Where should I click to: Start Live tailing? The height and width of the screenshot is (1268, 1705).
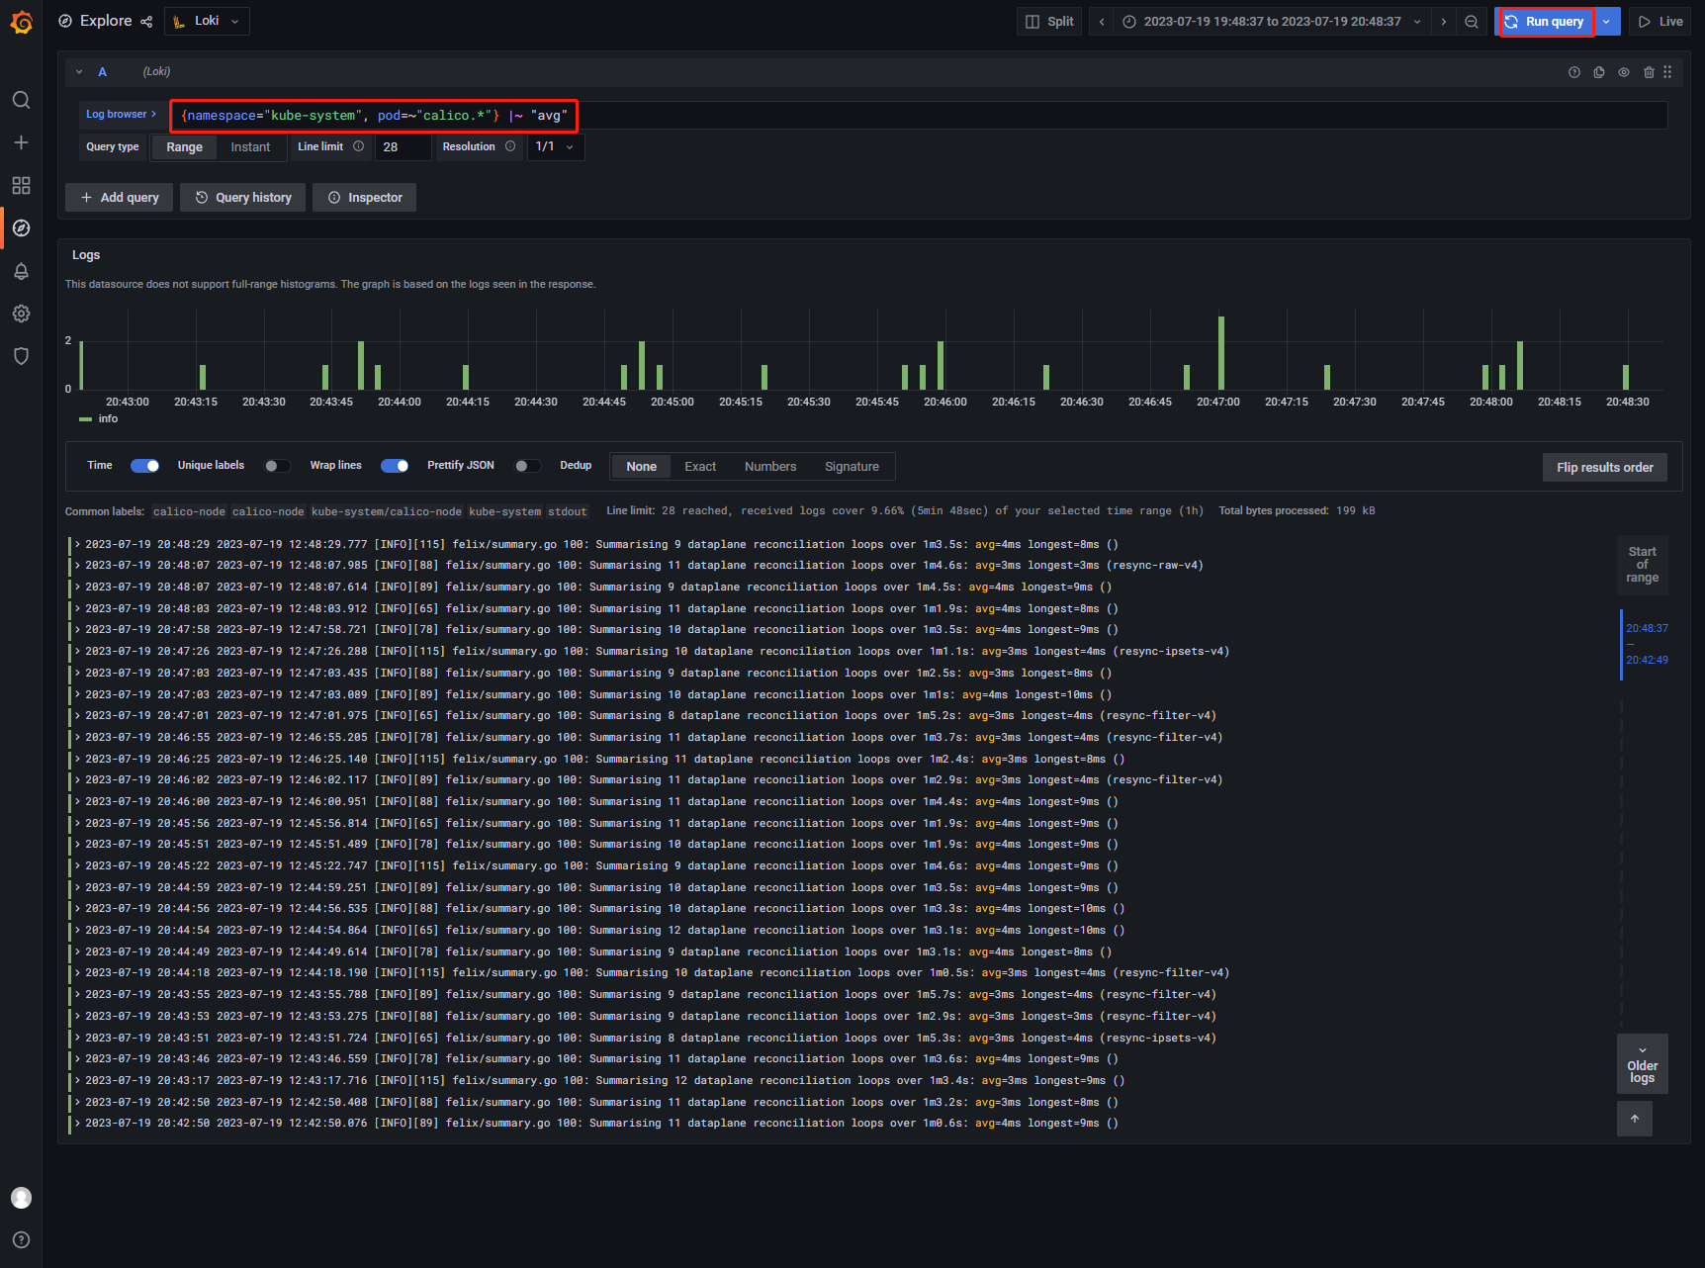(x=1660, y=22)
